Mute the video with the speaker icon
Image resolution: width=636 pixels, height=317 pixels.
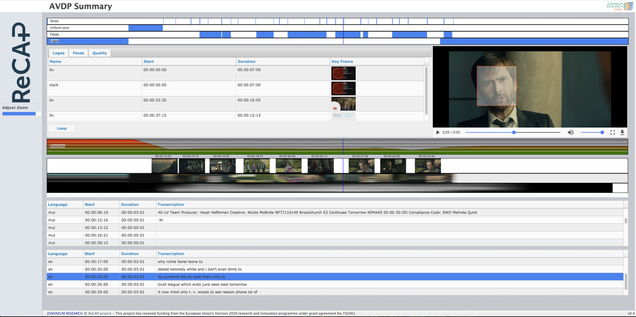click(571, 132)
